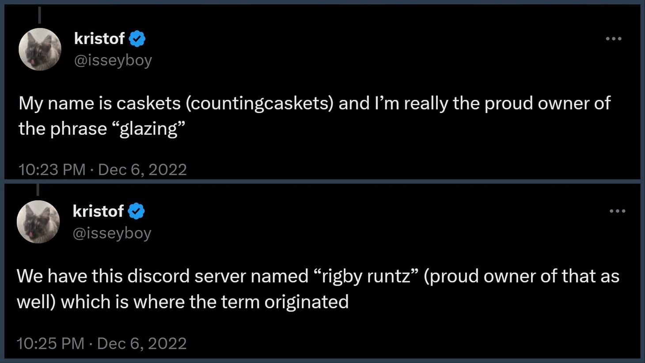Open the 10:23 PM timestamp link

coord(52,170)
